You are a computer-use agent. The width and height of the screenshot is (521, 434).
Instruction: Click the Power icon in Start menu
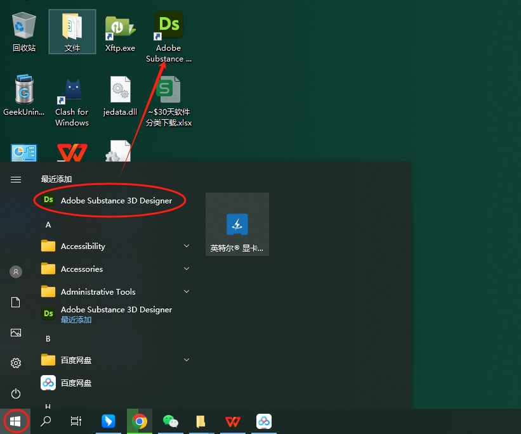16,393
